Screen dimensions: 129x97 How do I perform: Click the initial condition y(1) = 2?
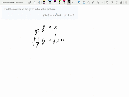(x=69, y=15)
